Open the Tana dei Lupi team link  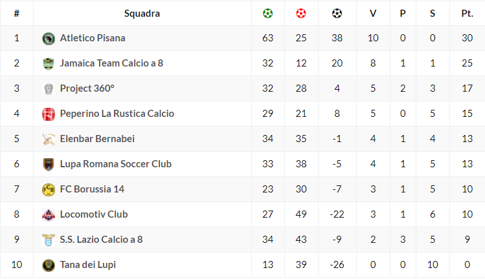pos(88,265)
